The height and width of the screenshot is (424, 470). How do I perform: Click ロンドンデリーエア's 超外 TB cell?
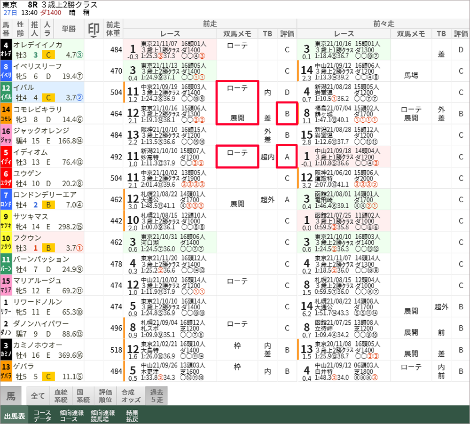[x=267, y=199]
